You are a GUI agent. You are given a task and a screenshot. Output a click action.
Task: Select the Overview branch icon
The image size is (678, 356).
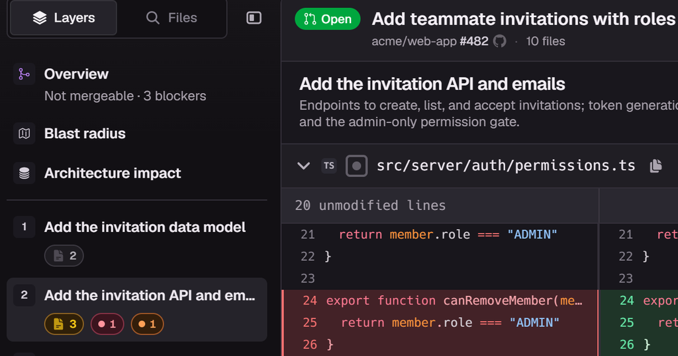point(24,74)
